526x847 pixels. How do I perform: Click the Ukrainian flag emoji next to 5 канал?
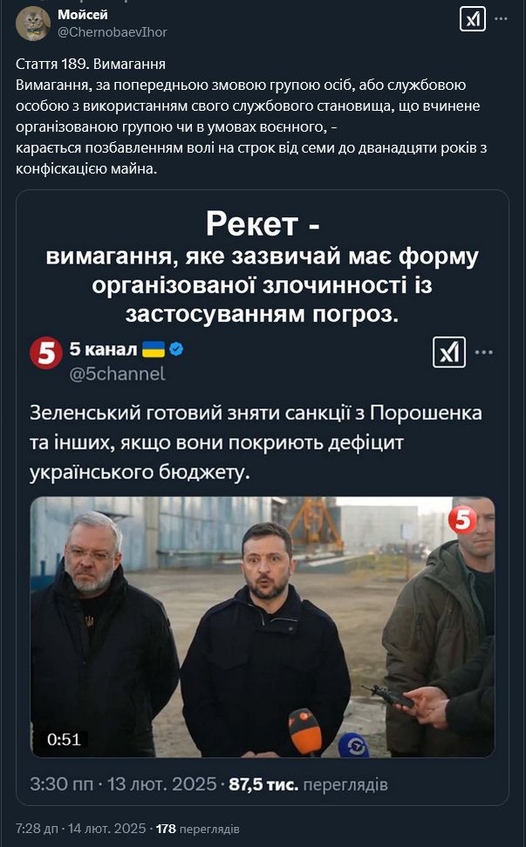coord(154,350)
